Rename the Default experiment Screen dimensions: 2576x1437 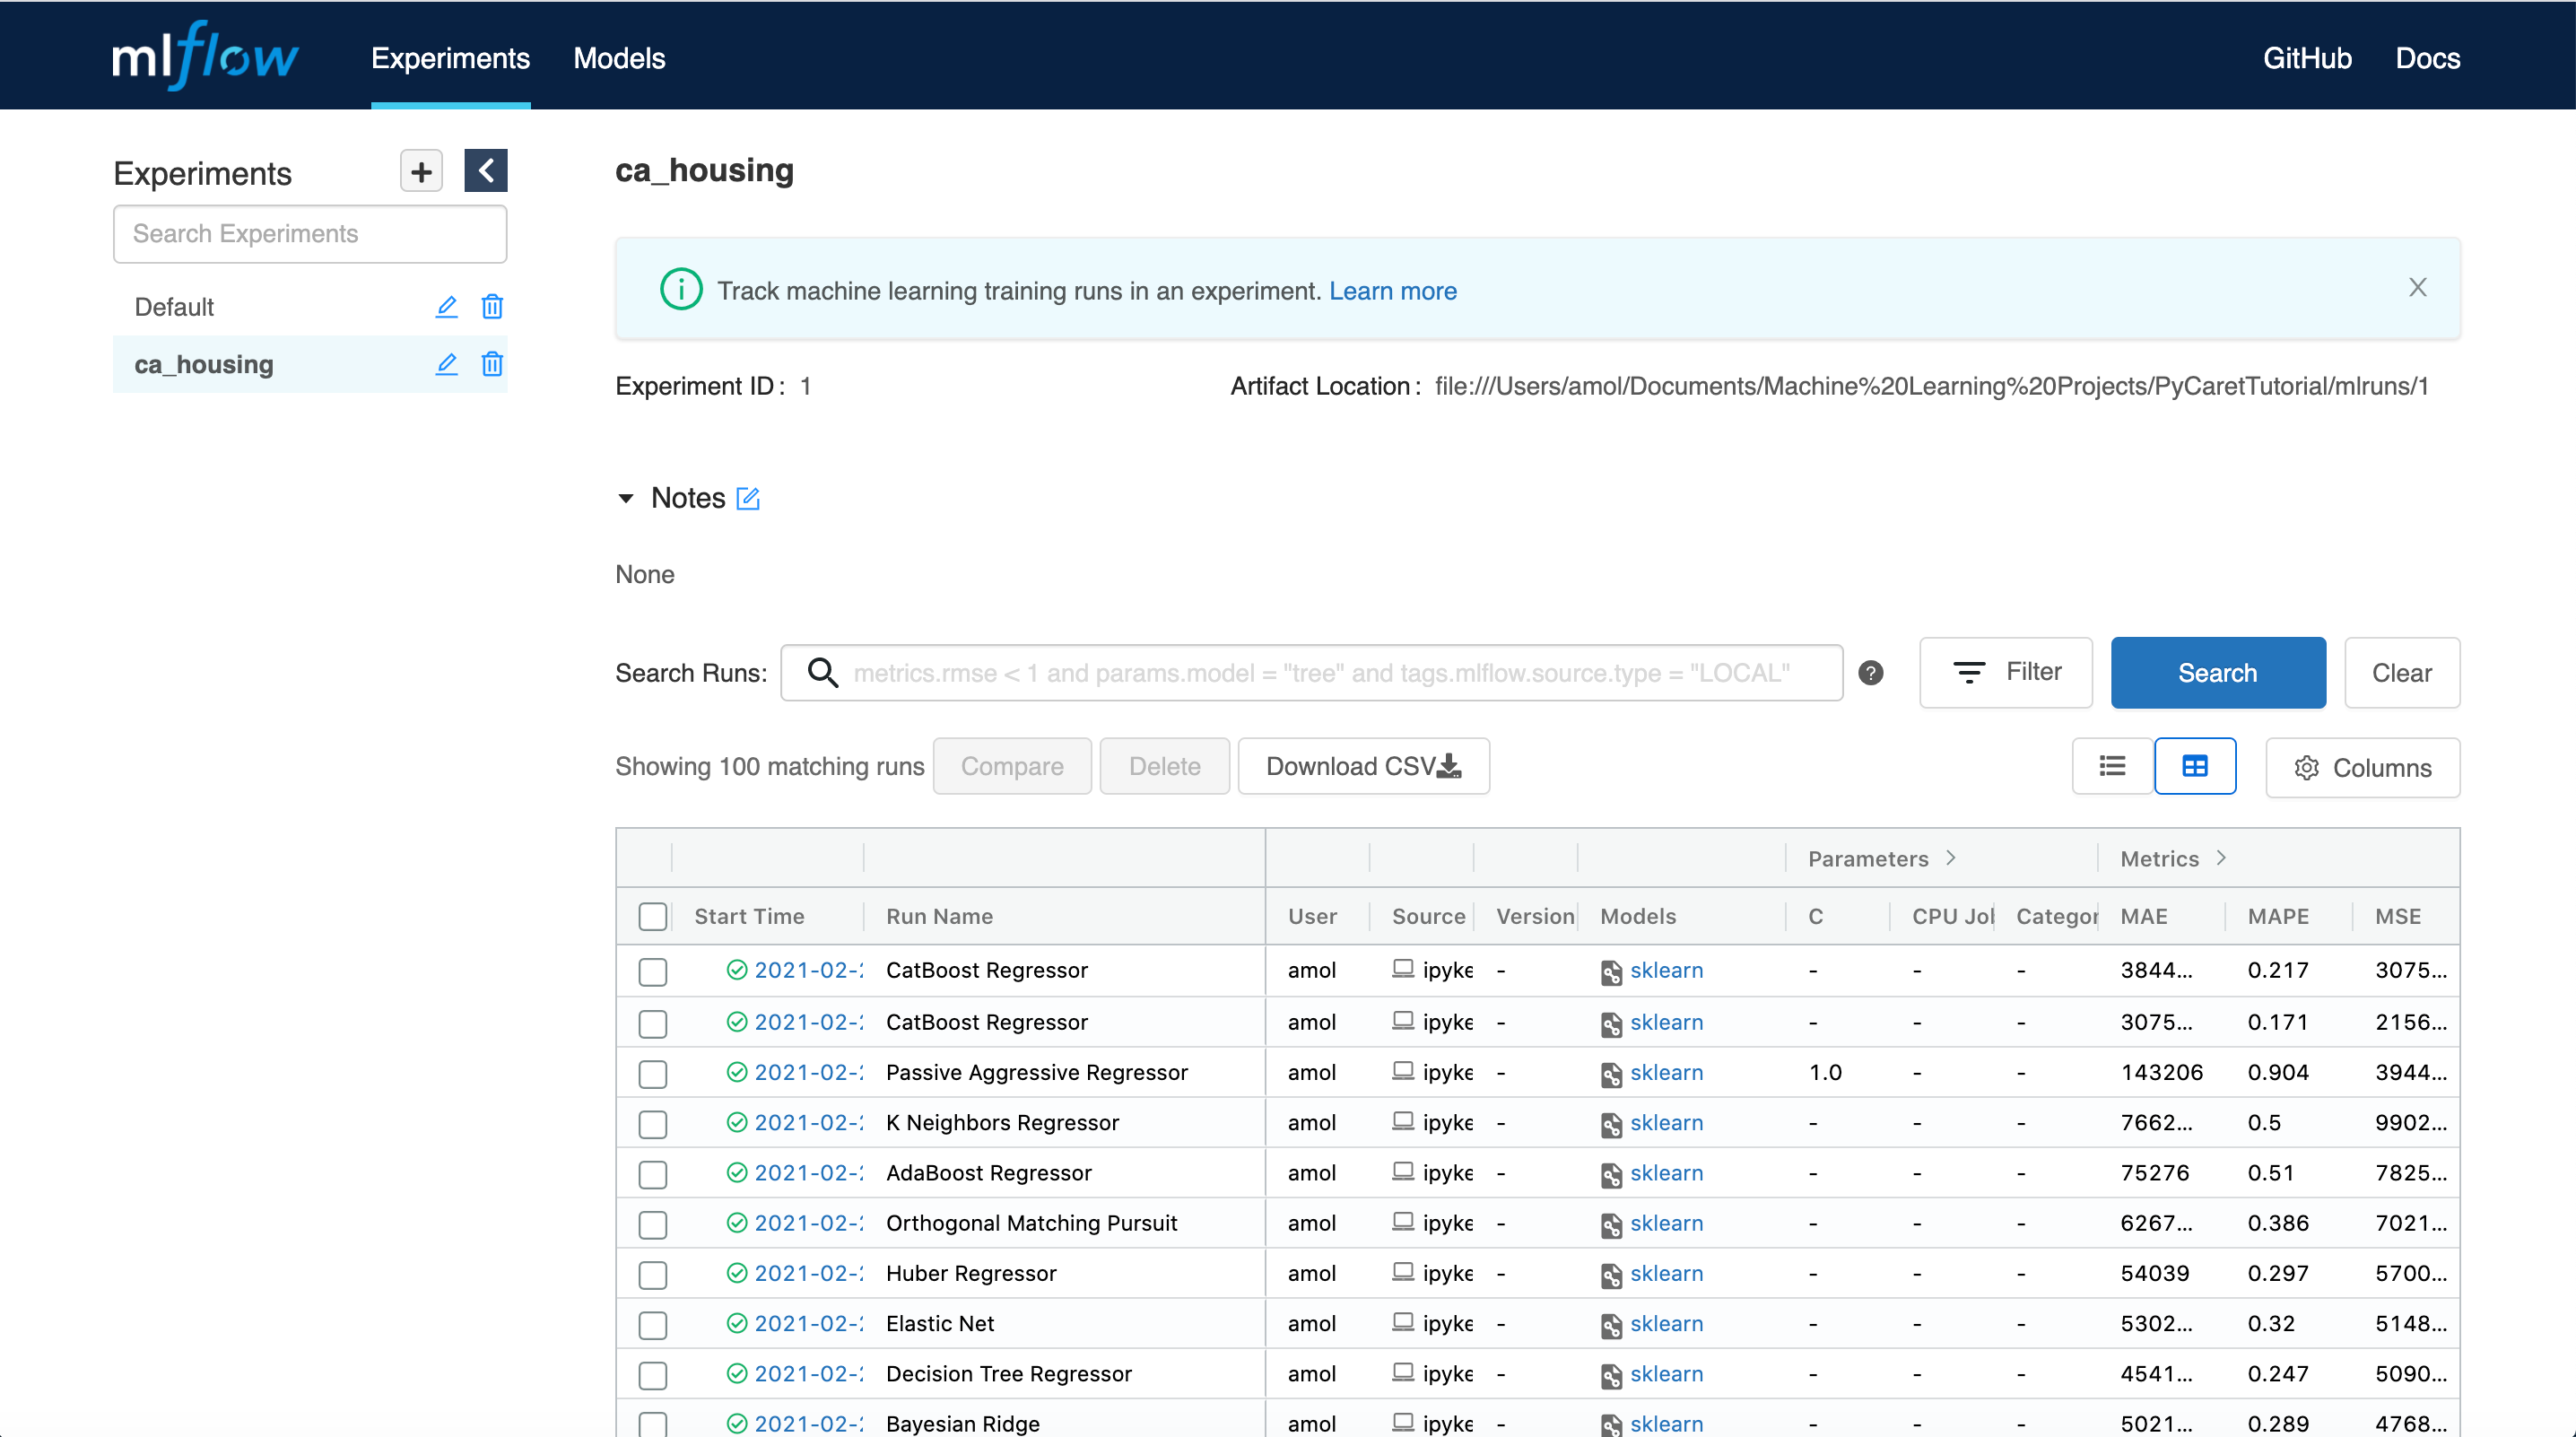tap(446, 307)
